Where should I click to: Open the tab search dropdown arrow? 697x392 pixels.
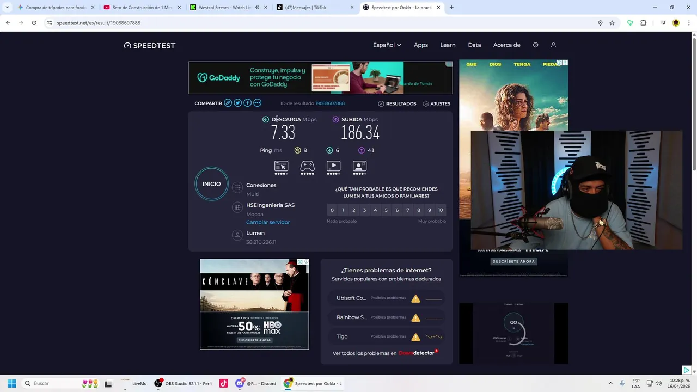(x=7, y=8)
